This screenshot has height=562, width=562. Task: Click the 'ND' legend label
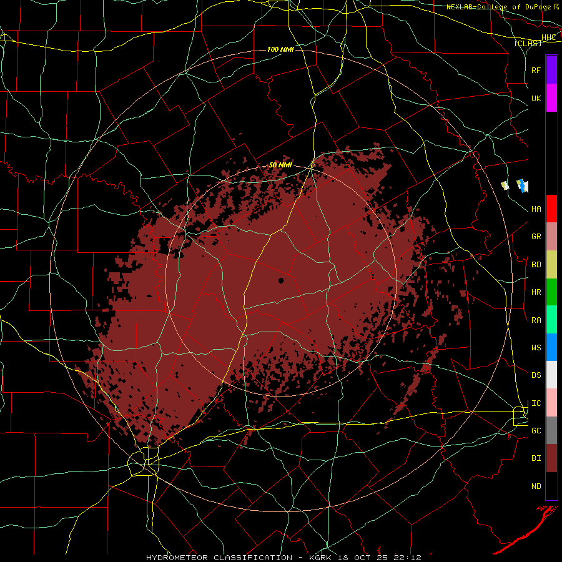pyautogui.click(x=536, y=486)
